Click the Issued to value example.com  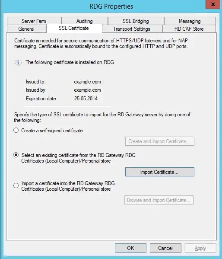pos(87,82)
